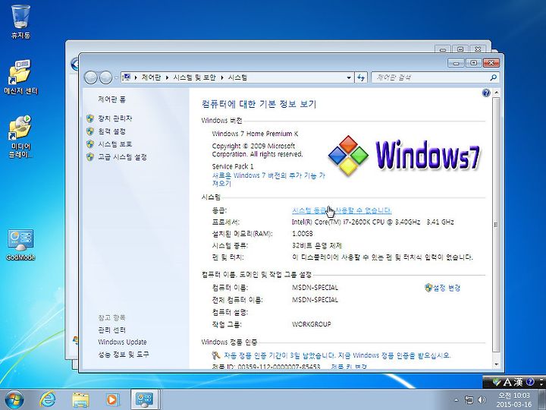Image resolution: width=546 pixels, height=410 pixels.
Task: Click the 'MSDN-SPECIAL' computer name value
Action: pyautogui.click(x=315, y=288)
